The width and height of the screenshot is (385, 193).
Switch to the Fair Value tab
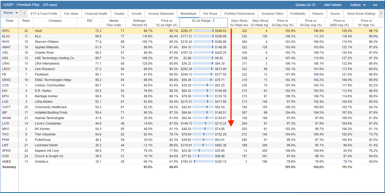[71, 14]
